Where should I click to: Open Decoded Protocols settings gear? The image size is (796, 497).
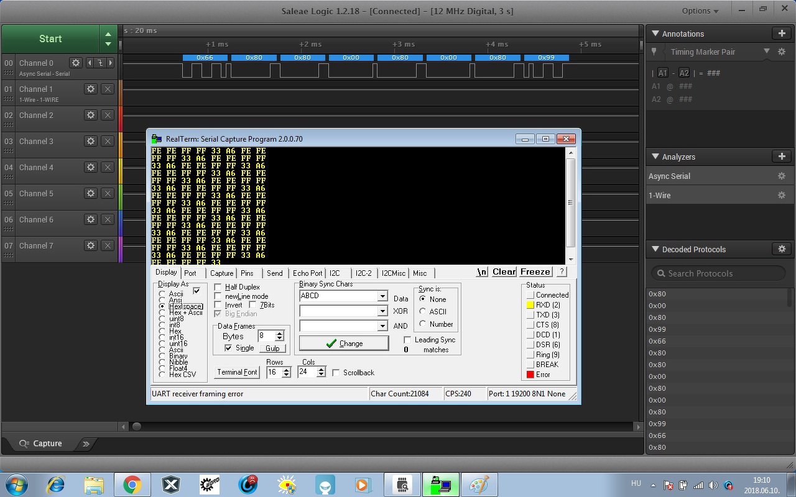pos(782,249)
